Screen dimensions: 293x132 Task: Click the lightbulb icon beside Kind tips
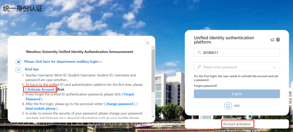pyautogui.click(x=18, y=70)
